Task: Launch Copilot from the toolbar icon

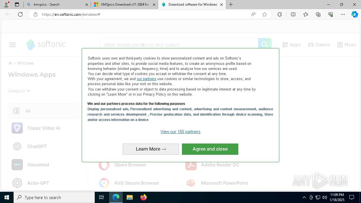Action: (x=355, y=14)
